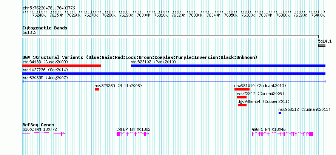
Task: Click the 76270k ruler position
Action: coord(91,15)
